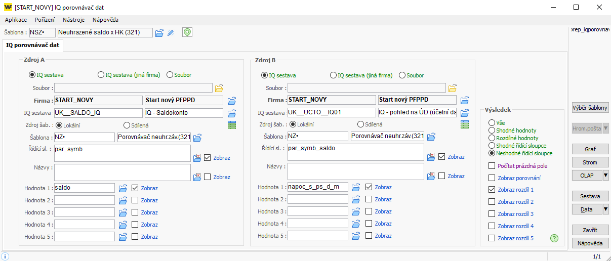Image resolution: width=611 pixels, height=261 pixels.
Task: Toggle the Zobraz rozdíl 1 checkbox
Action: tap(492, 190)
